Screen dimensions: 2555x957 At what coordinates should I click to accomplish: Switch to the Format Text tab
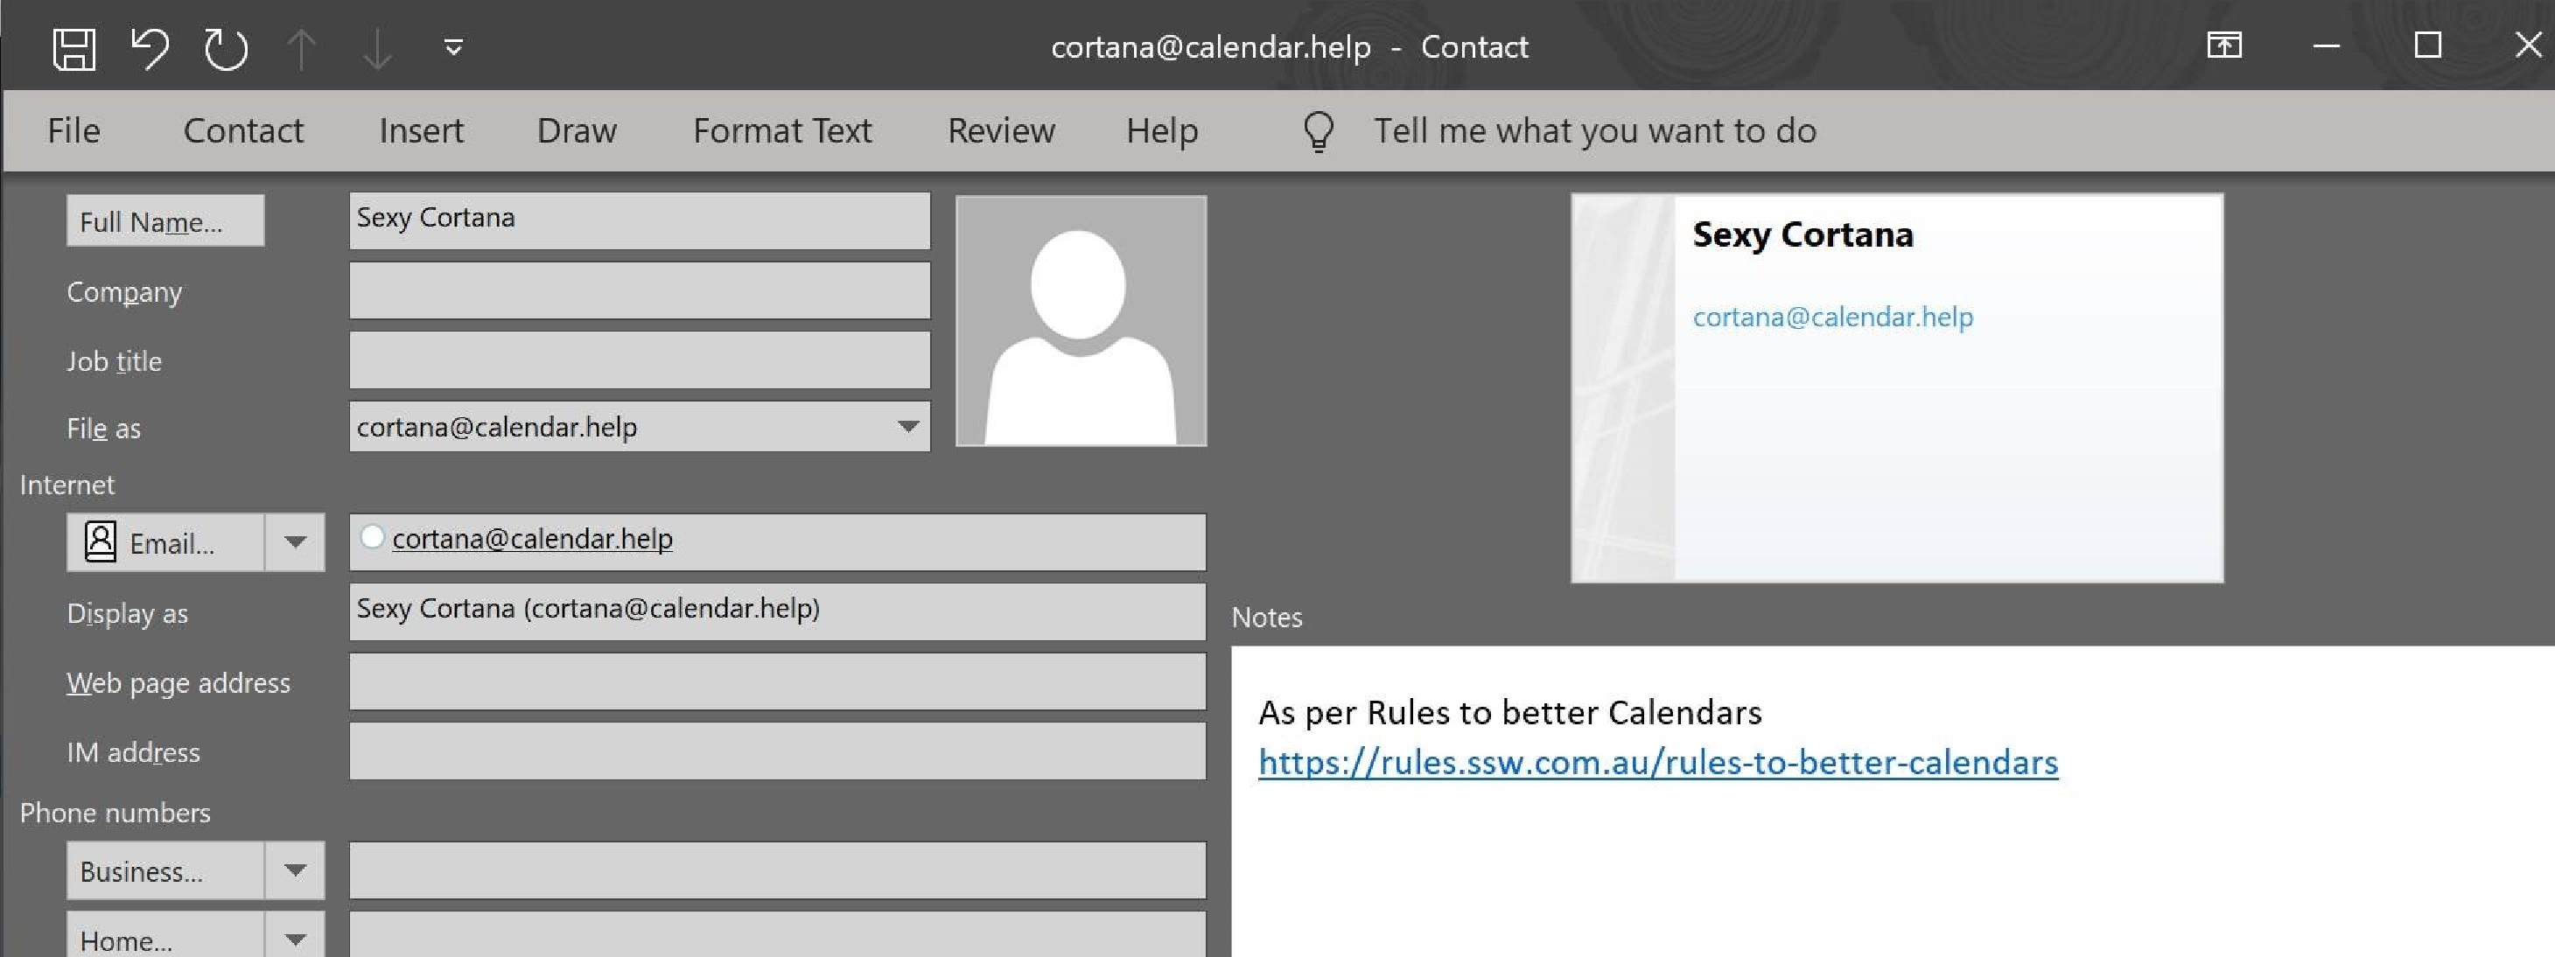781,130
